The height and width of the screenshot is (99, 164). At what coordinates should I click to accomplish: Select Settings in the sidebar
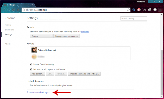8,34
